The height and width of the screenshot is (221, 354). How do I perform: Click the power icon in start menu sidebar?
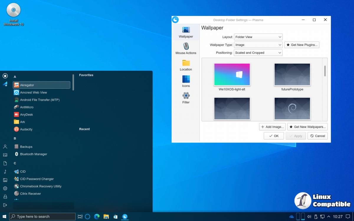pyautogui.click(x=5, y=205)
